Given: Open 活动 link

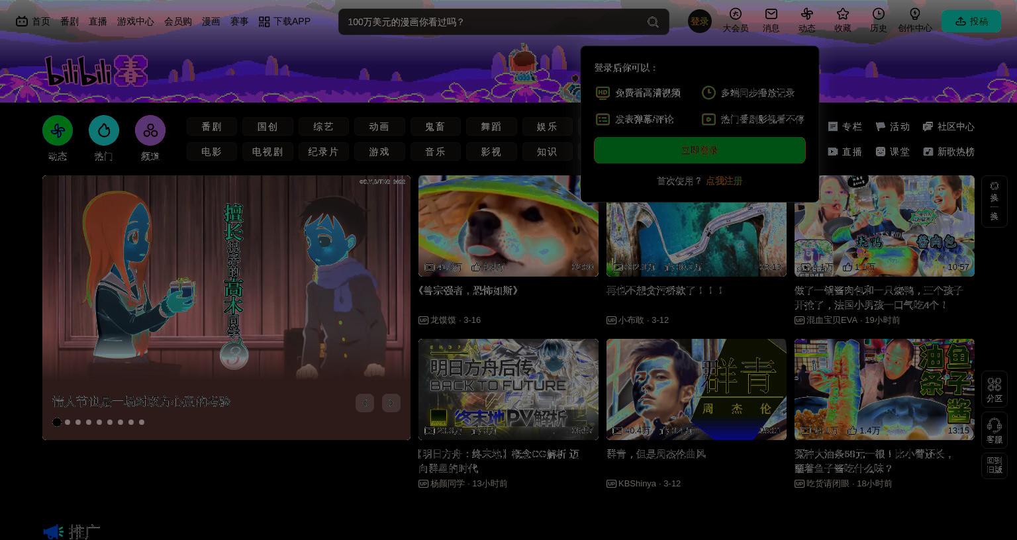Looking at the screenshot, I should 893,126.
